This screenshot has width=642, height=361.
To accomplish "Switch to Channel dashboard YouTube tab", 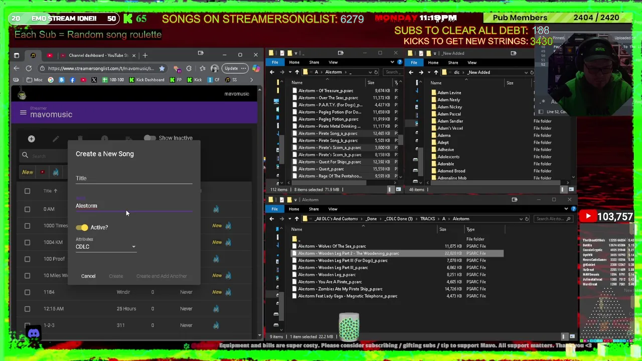I will point(98,55).
